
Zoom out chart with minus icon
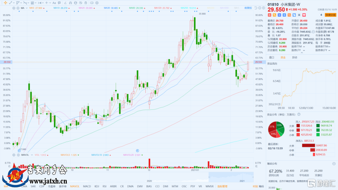pos(260,8)
